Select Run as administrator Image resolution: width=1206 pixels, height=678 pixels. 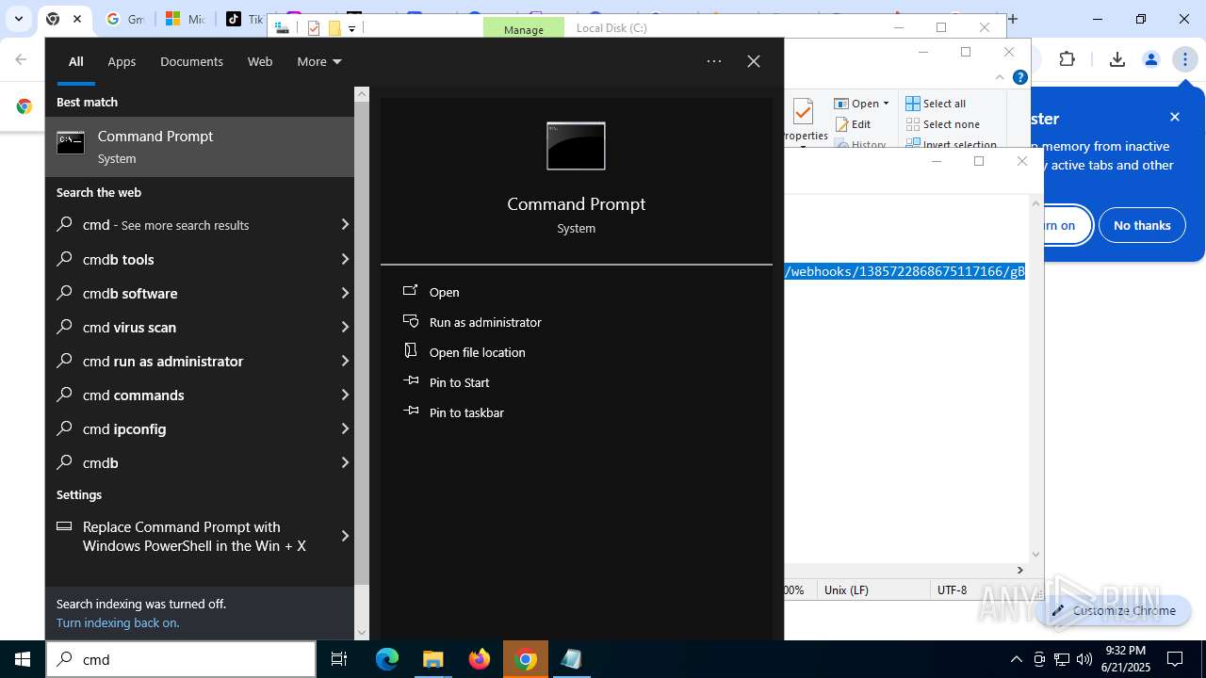[x=485, y=322]
